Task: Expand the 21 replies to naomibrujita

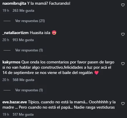Action: click(30, 21)
